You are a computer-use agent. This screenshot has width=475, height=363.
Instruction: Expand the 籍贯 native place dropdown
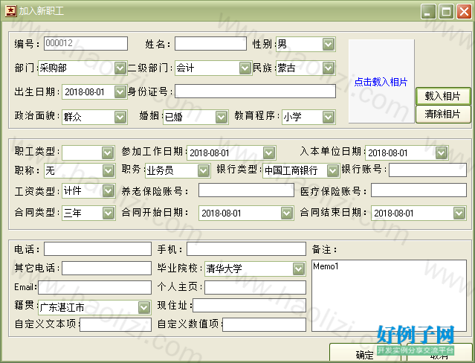pyautogui.click(x=144, y=307)
